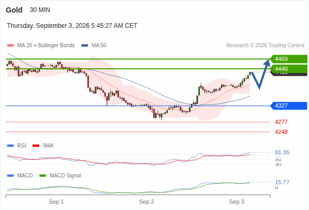The image size is (309, 210).
Task: Click the 4469 green resistance price tag
Action: 289,59
